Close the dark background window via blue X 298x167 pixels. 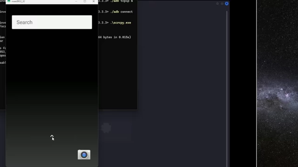(227, 4)
